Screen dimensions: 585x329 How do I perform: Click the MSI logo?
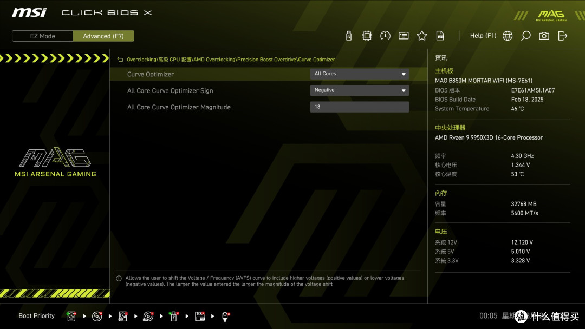(29, 12)
